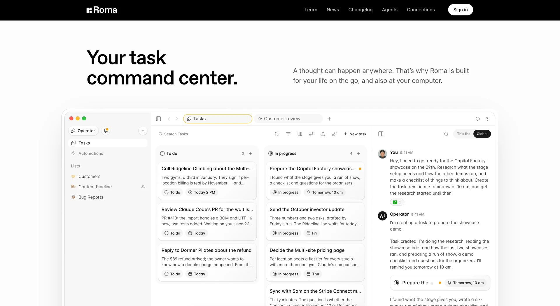This screenshot has height=306, width=560.
Task: Open the Operator button in the sidebar
Action: [x=83, y=131]
